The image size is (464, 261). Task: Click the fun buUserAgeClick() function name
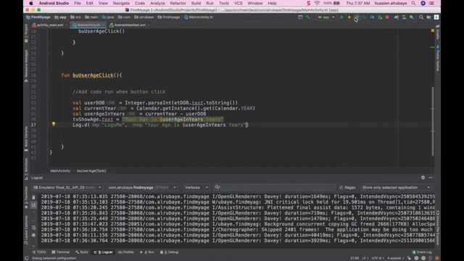point(94,75)
